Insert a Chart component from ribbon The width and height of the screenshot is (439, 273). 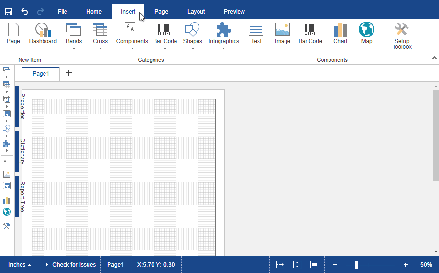pos(340,34)
